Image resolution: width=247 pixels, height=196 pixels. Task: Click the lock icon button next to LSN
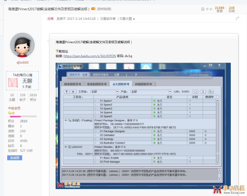click(203, 92)
